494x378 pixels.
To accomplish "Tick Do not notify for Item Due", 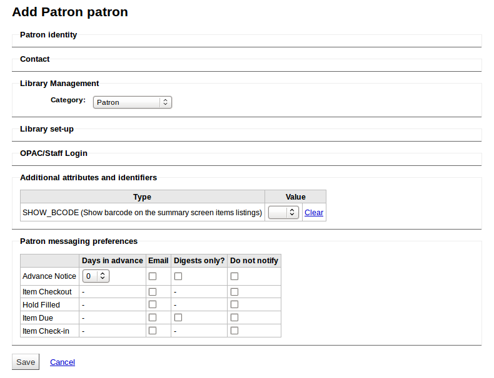I will tap(234, 318).
